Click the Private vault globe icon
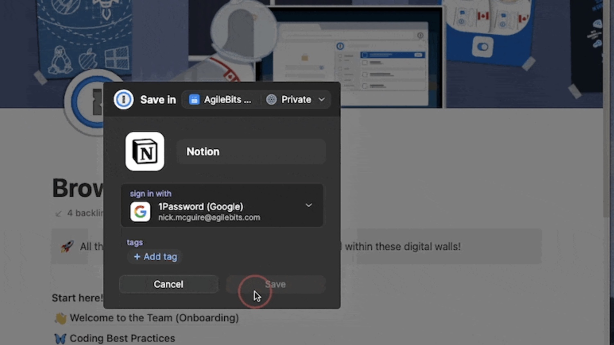The width and height of the screenshot is (614, 345). (x=271, y=99)
